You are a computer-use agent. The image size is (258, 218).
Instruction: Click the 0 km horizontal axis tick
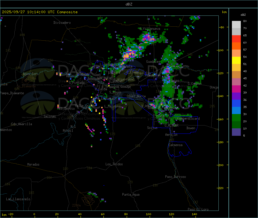tap(34, 214)
